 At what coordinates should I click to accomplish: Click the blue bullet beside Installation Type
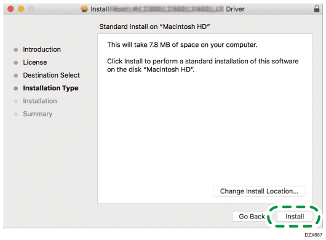click(16, 89)
